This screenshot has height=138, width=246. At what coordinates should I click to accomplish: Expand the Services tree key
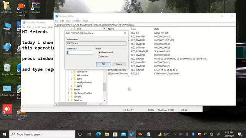68,100
